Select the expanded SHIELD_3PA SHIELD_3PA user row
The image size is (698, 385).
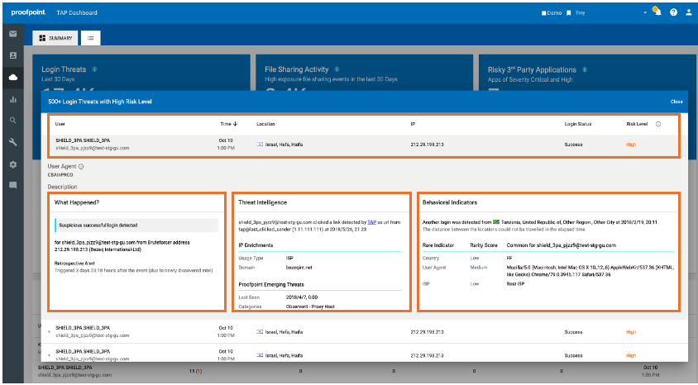(x=363, y=145)
